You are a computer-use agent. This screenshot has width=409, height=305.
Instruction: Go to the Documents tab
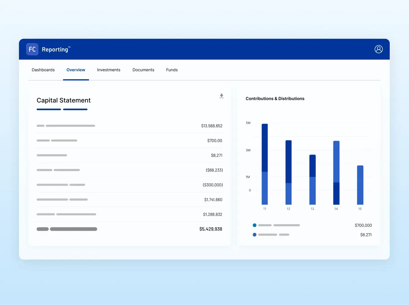pyautogui.click(x=143, y=70)
